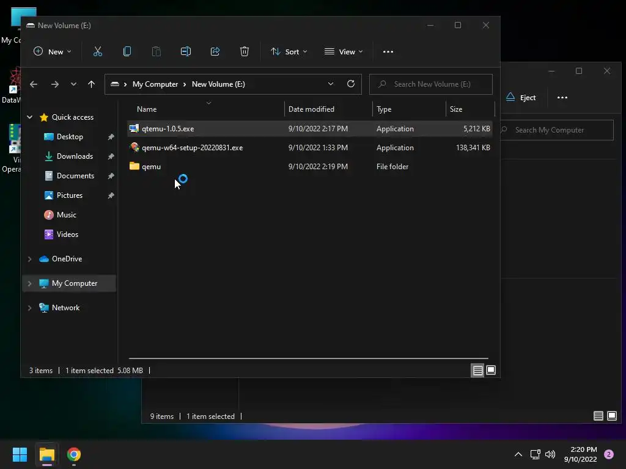Click the Rename icon in toolbar
Viewport: 626px width, 469px height.
(x=186, y=51)
